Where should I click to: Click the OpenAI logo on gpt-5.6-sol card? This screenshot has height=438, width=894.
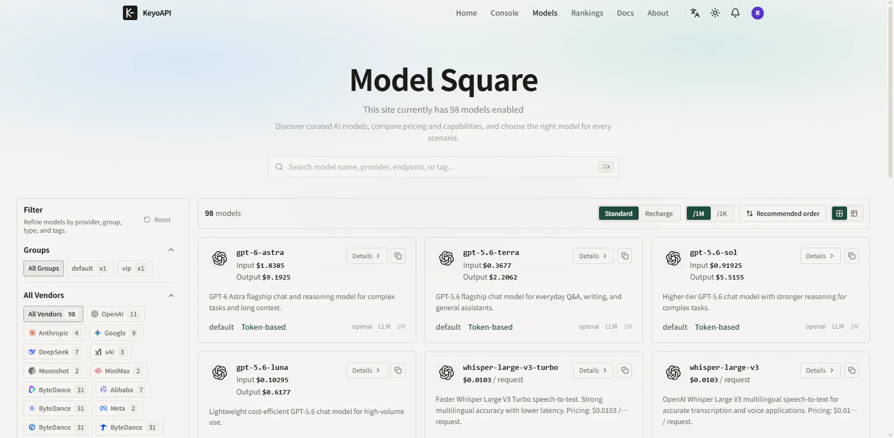click(673, 258)
